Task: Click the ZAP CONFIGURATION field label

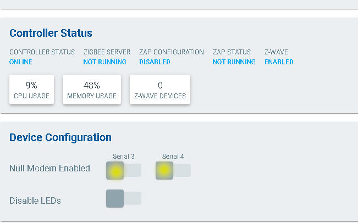Action: [x=171, y=52]
